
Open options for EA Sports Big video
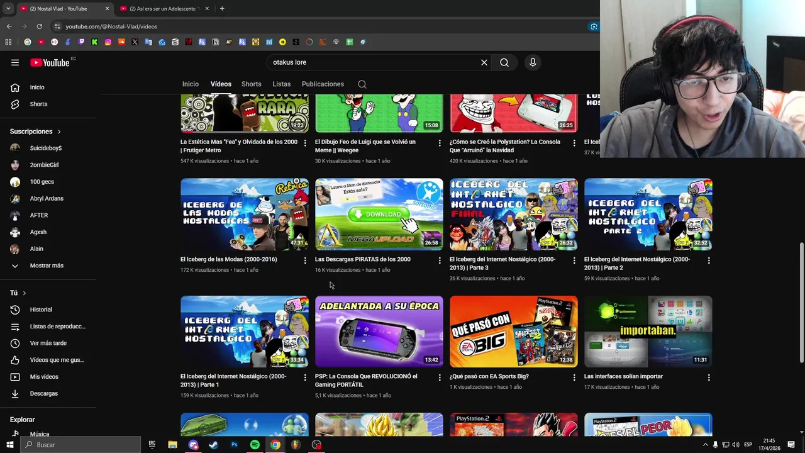click(574, 377)
